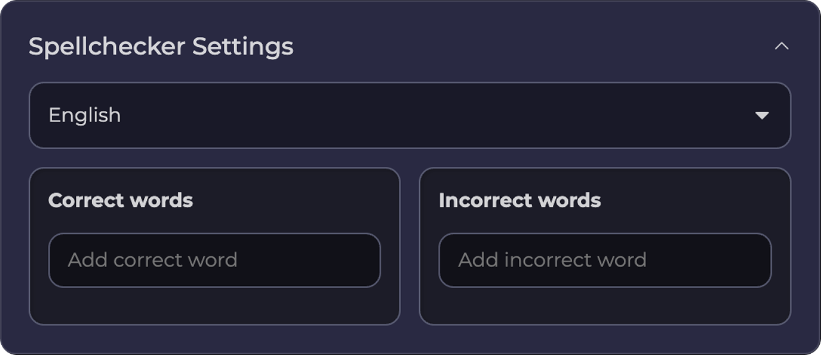The width and height of the screenshot is (821, 355).
Task: Select the Incorrect words heading
Action: [x=519, y=200]
